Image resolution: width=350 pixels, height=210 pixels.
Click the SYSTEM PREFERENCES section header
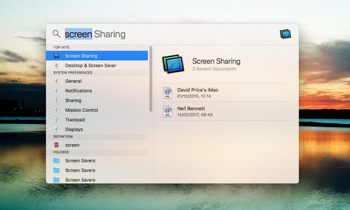pyautogui.click(x=73, y=73)
